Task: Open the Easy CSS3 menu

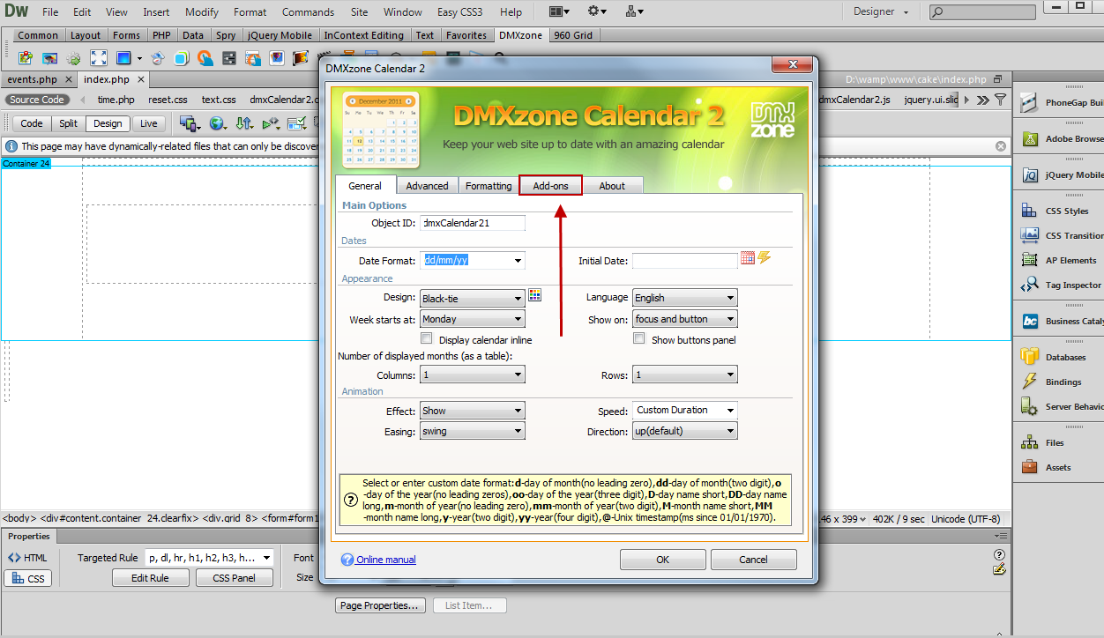Action: coord(459,12)
